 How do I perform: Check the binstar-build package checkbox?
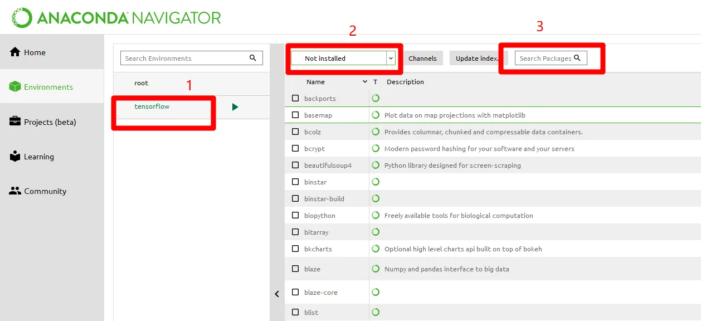pos(295,198)
